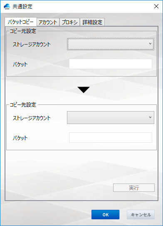Dismiss the dialog with キャンセル
Viewport: 163px width, 226px height.
click(141, 215)
